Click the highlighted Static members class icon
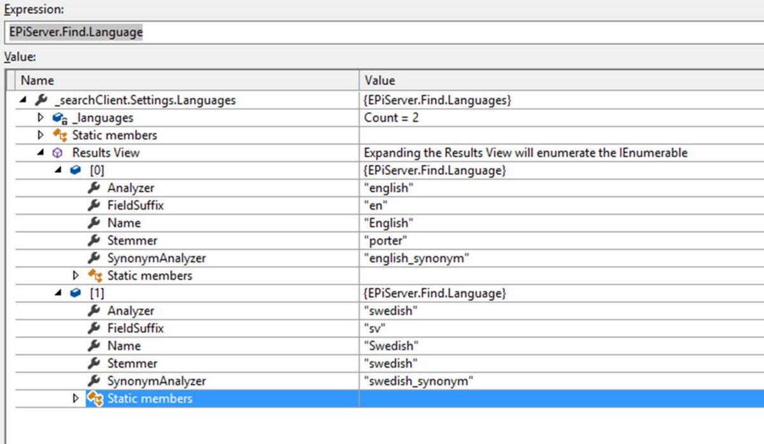The width and height of the screenshot is (764, 444). tap(94, 399)
